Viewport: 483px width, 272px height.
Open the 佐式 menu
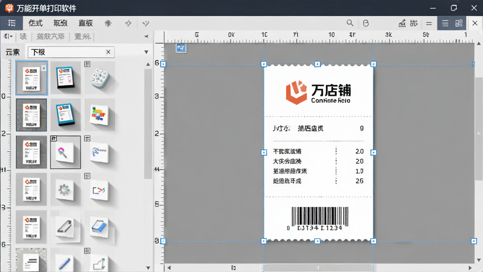35,23
